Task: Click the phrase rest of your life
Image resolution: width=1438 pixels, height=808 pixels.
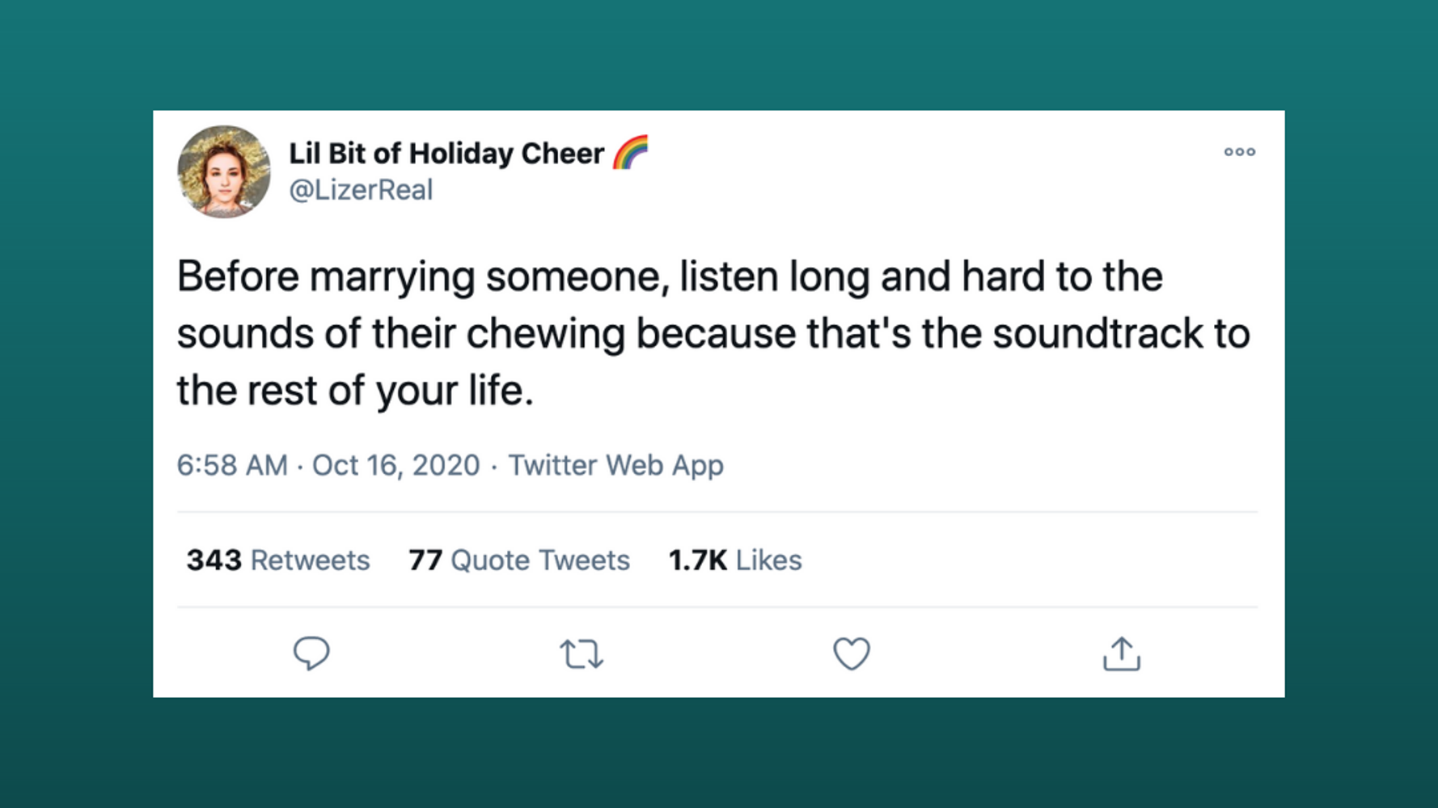Action: coord(390,391)
